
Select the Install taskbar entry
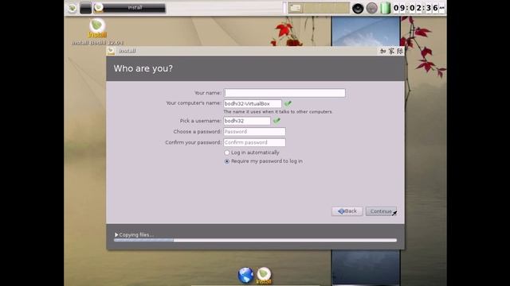(x=129, y=8)
